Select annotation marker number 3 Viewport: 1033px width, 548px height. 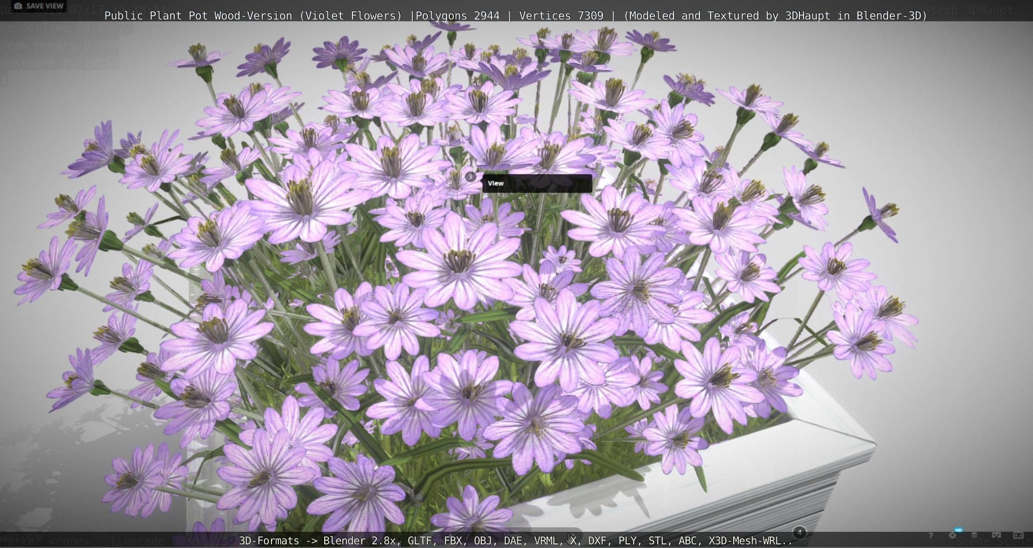pos(470,176)
